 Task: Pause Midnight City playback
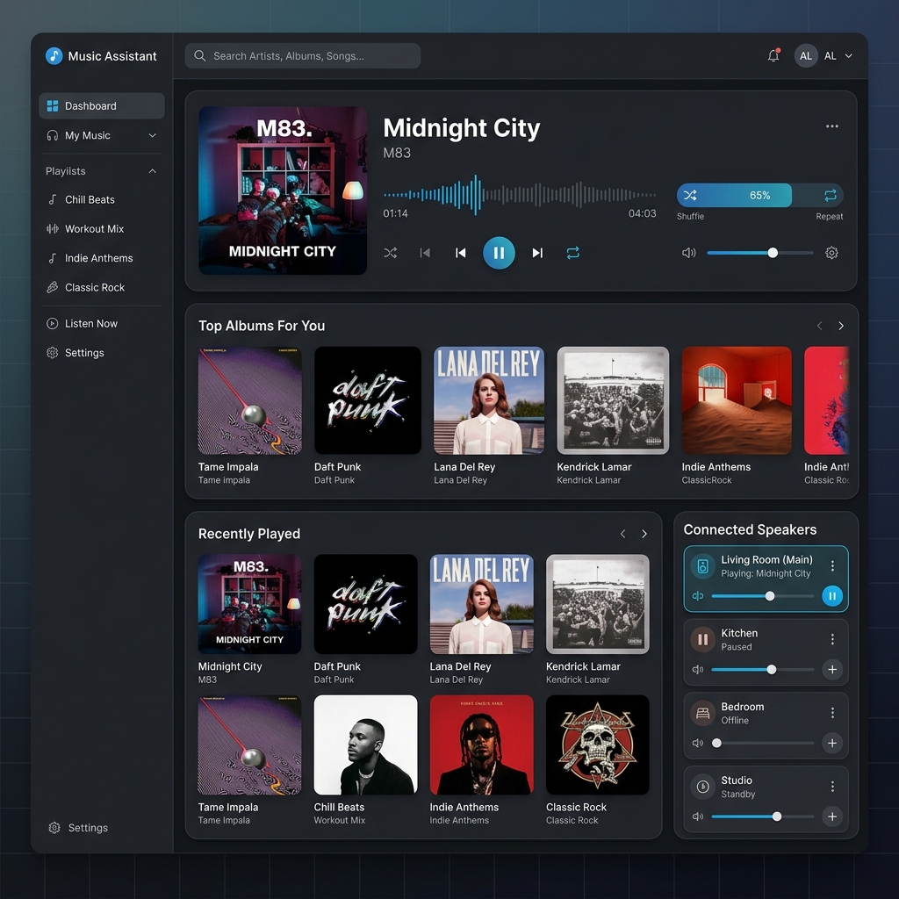499,253
